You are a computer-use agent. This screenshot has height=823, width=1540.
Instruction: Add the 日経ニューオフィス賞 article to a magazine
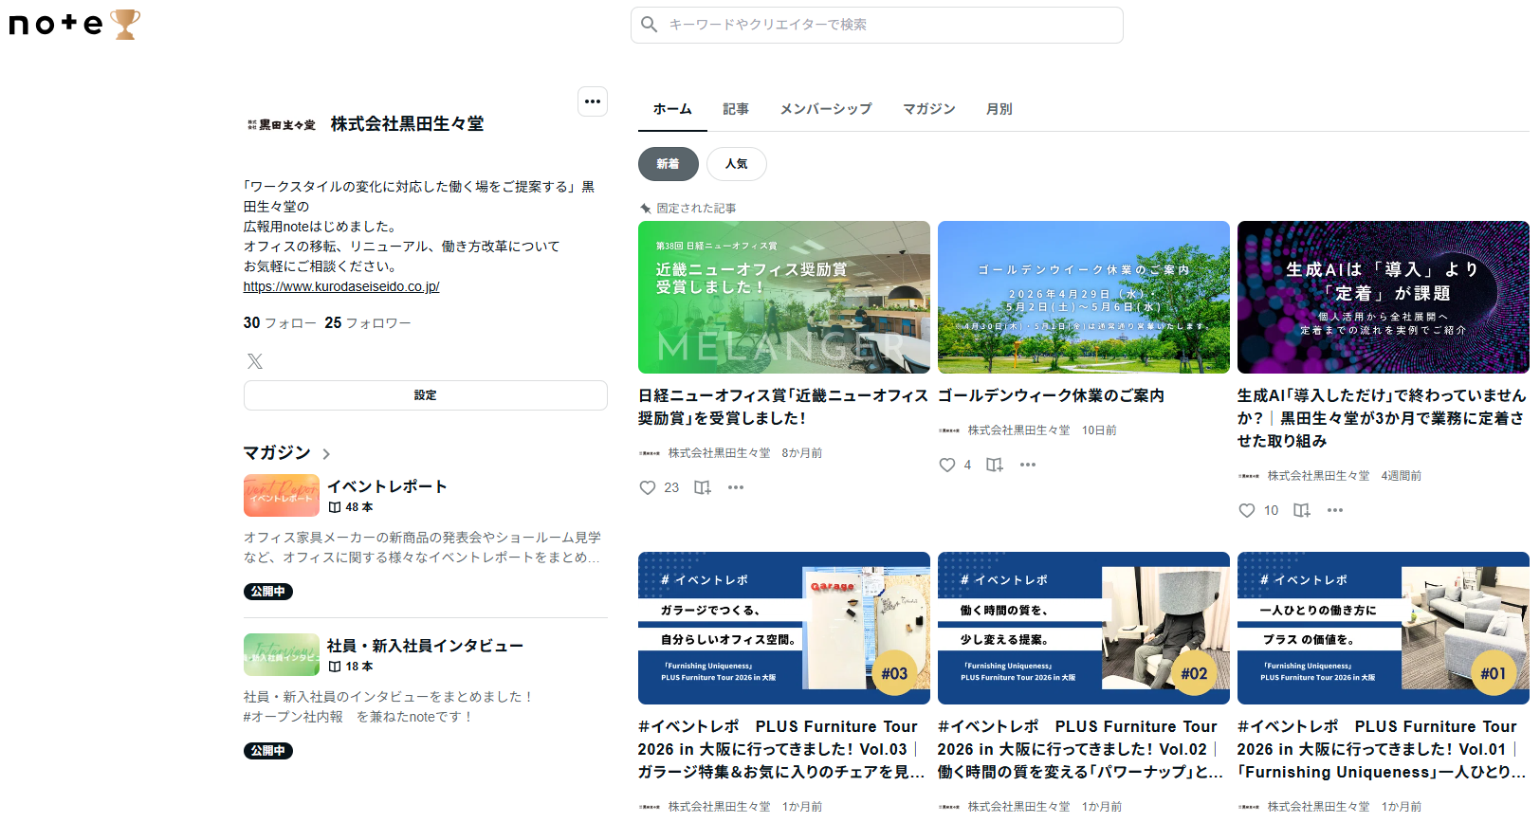coord(703,487)
